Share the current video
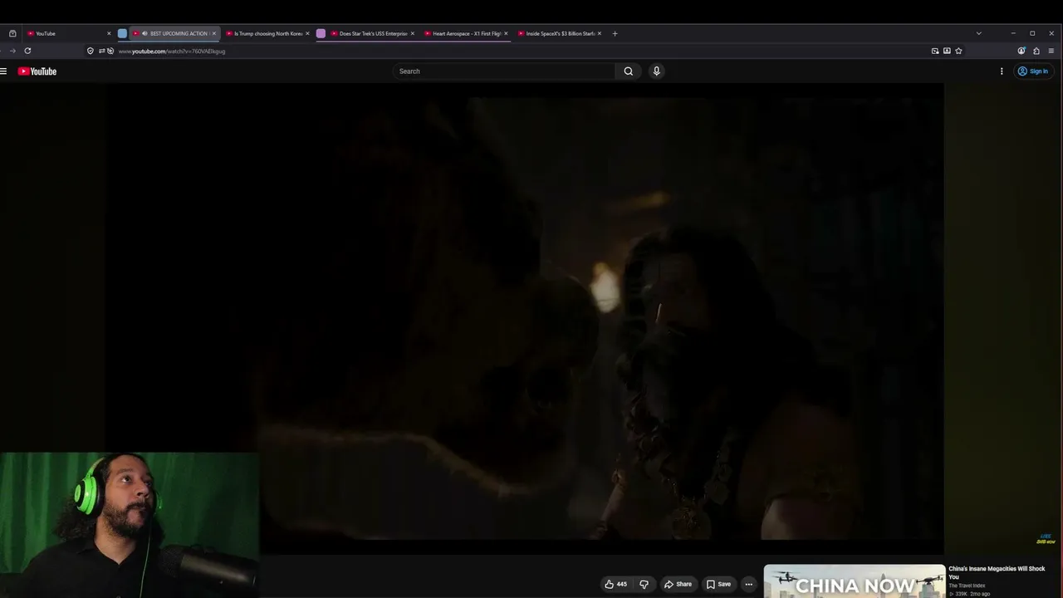The width and height of the screenshot is (1063, 598). 678,584
